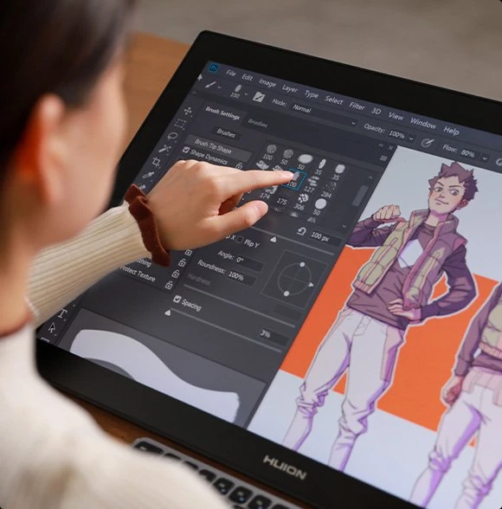Click the reset brush size icon
The width and height of the screenshot is (502, 509).
(301, 231)
